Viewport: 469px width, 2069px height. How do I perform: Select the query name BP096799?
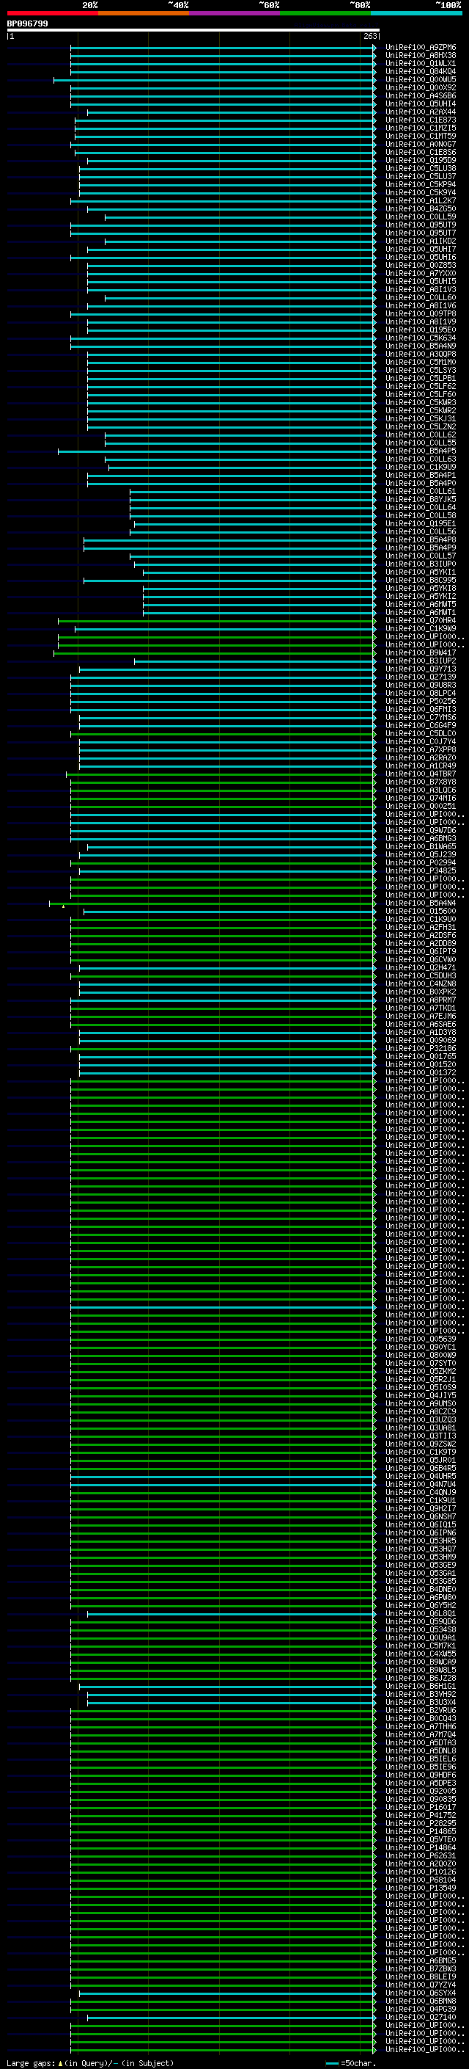(27, 23)
